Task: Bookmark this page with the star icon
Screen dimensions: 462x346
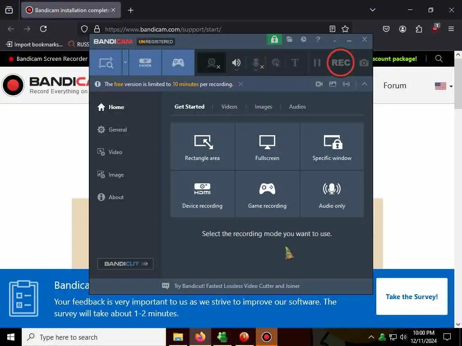Action: coord(345,29)
